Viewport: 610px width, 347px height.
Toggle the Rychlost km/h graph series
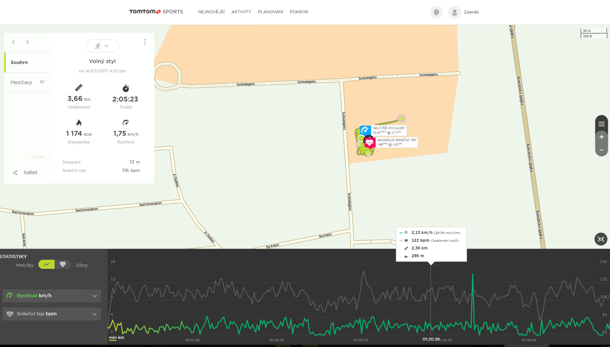[x=45, y=296]
